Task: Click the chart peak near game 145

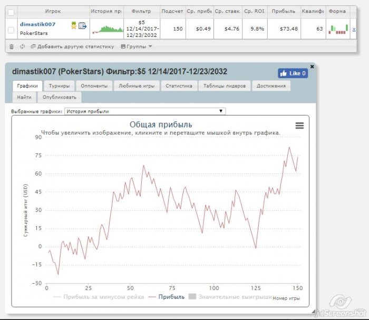Action: pos(289,148)
